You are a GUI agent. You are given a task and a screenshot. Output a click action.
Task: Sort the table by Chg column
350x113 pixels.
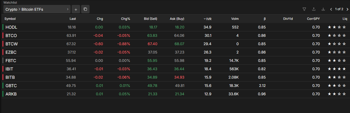[100, 19]
